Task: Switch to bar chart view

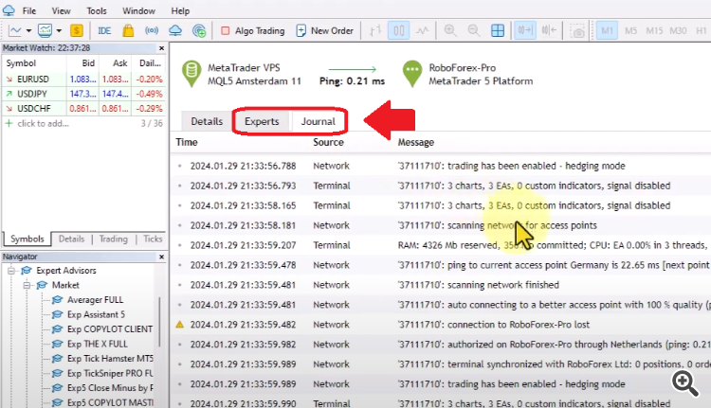Action: 375,31
